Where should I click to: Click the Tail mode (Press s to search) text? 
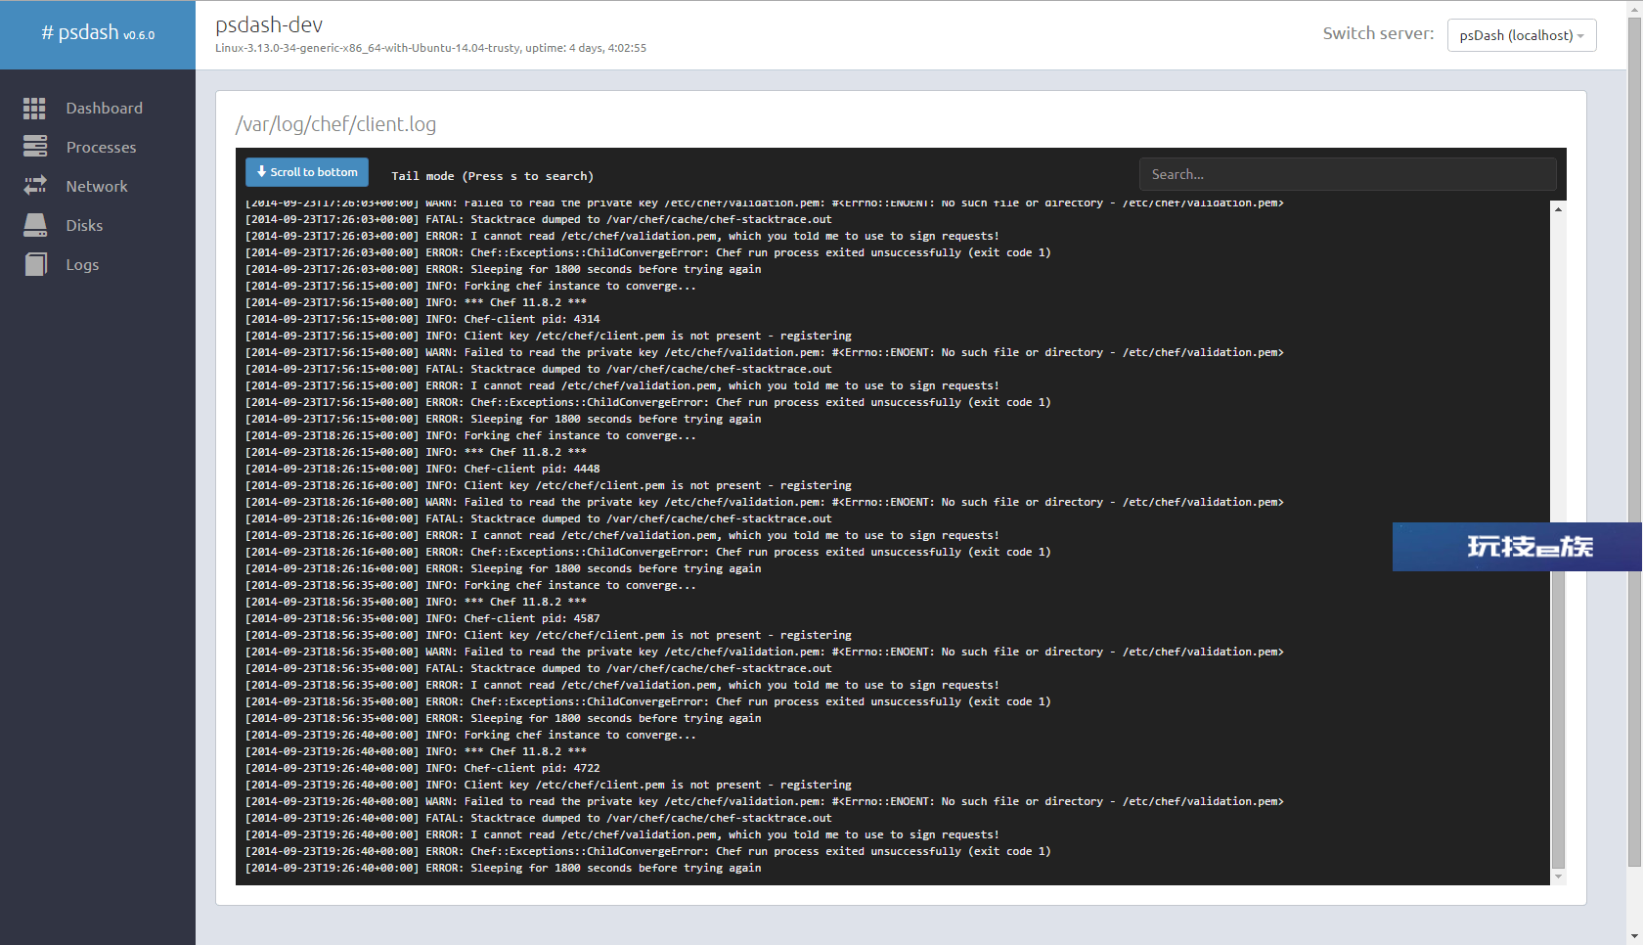tap(492, 176)
